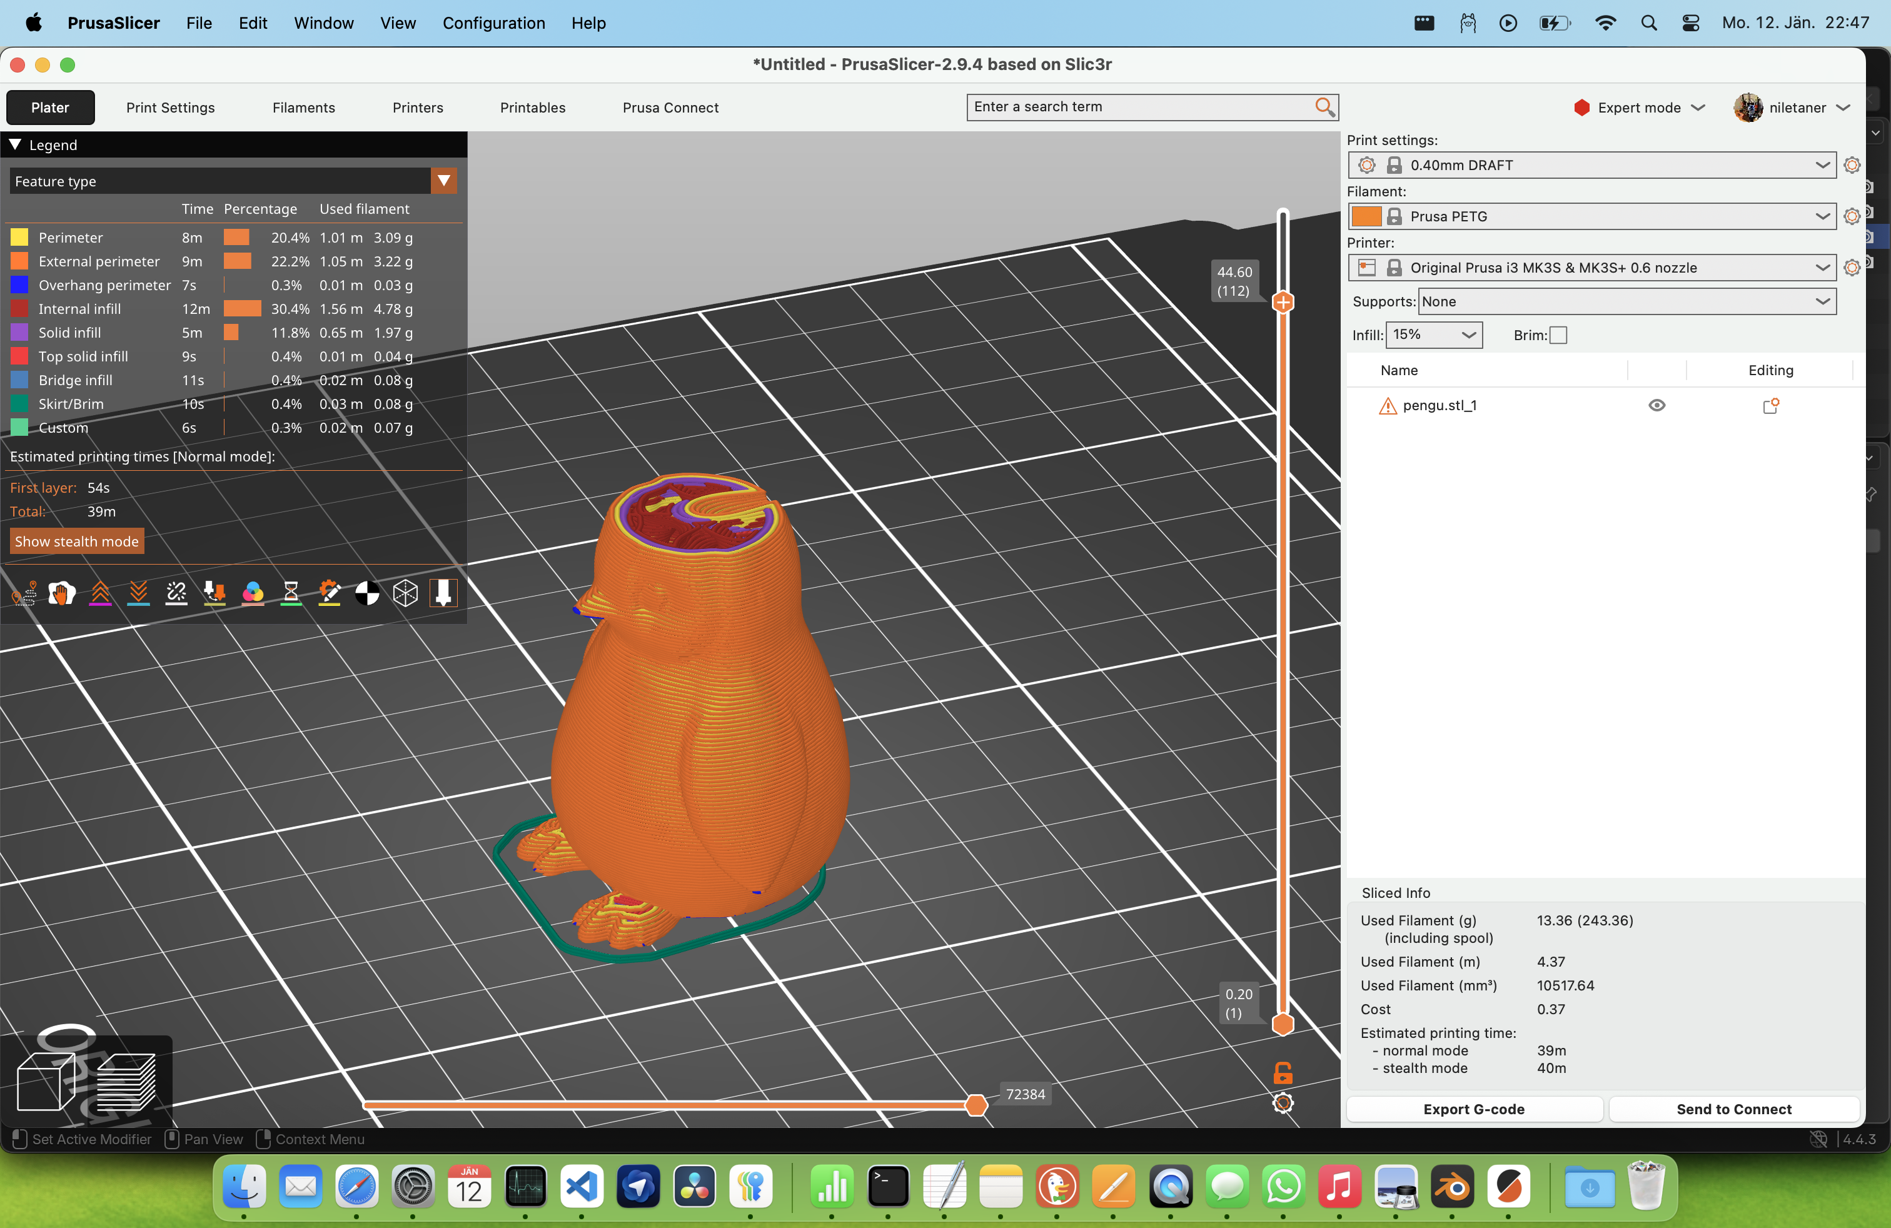
Task: Open Filament preset edit gear icon
Action: (1851, 216)
